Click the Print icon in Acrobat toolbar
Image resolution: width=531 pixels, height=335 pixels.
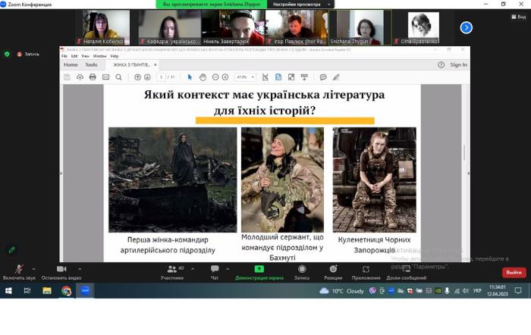click(93, 77)
